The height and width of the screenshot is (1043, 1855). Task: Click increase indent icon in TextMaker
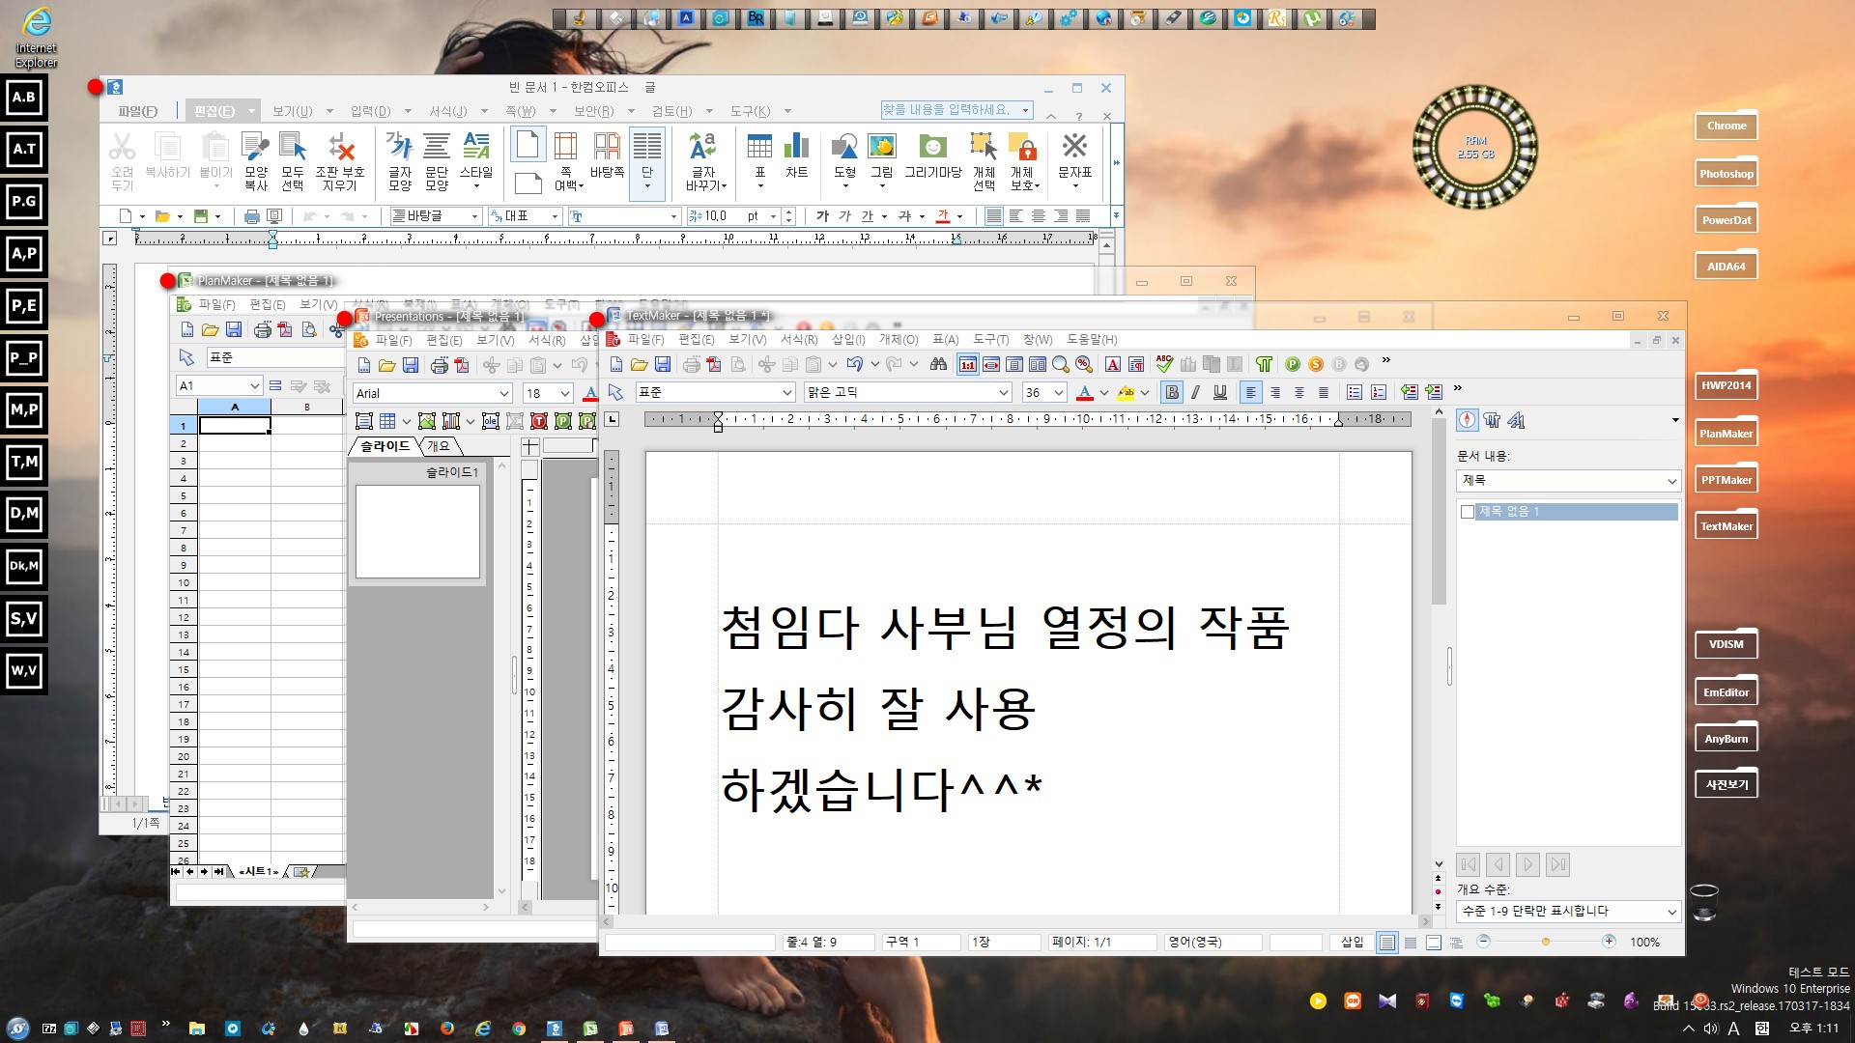(1434, 392)
